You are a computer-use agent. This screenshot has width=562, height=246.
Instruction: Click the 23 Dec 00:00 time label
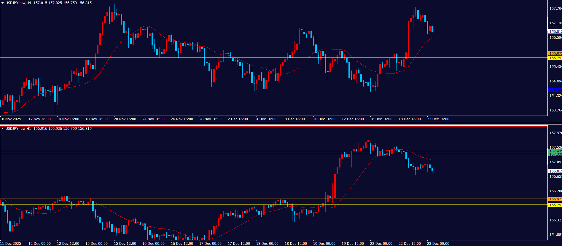438,244
